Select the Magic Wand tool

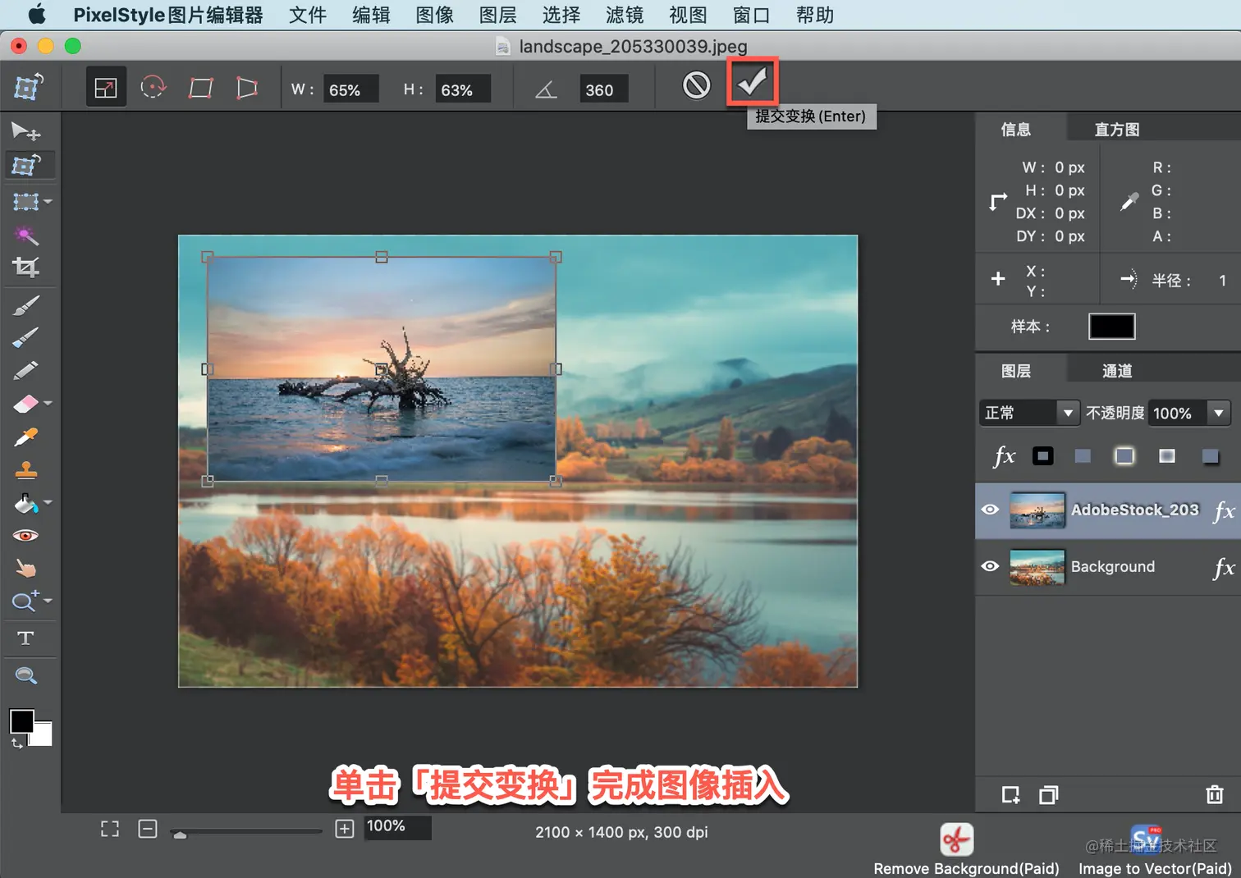point(26,236)
